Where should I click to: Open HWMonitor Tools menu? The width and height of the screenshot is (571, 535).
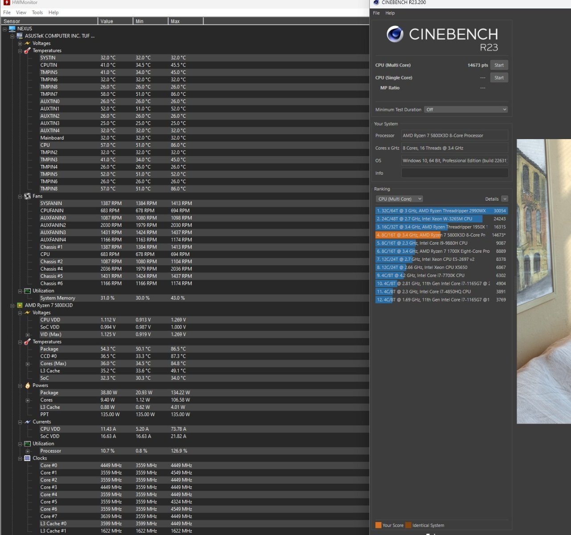pos(37,12)
